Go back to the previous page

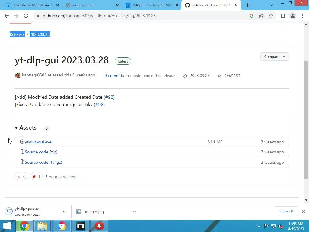point(7,16)
